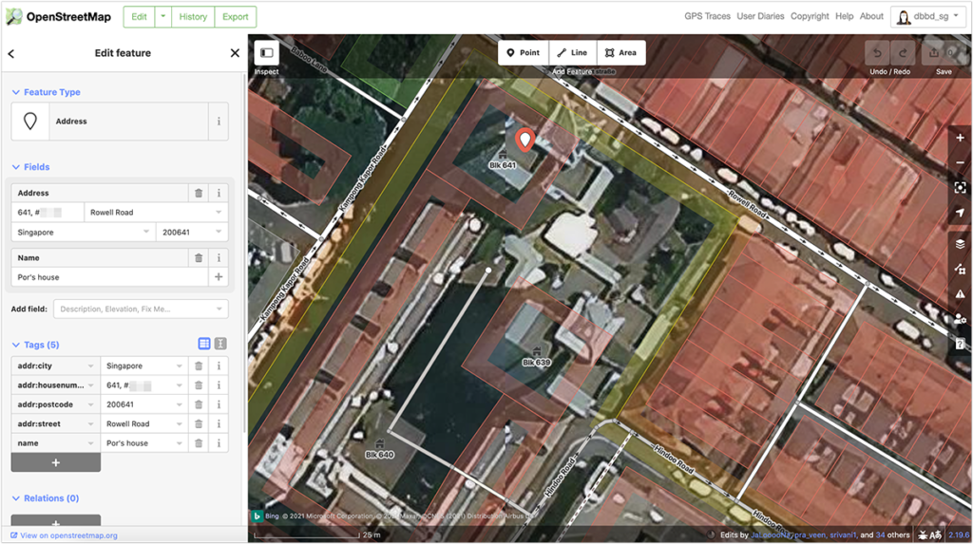Zoom out on the map
The height and width of the screenshot is (544, 973).
click(961, 162)
